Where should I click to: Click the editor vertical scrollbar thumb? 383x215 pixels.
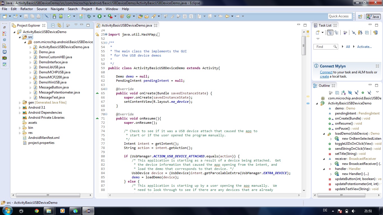303,45
